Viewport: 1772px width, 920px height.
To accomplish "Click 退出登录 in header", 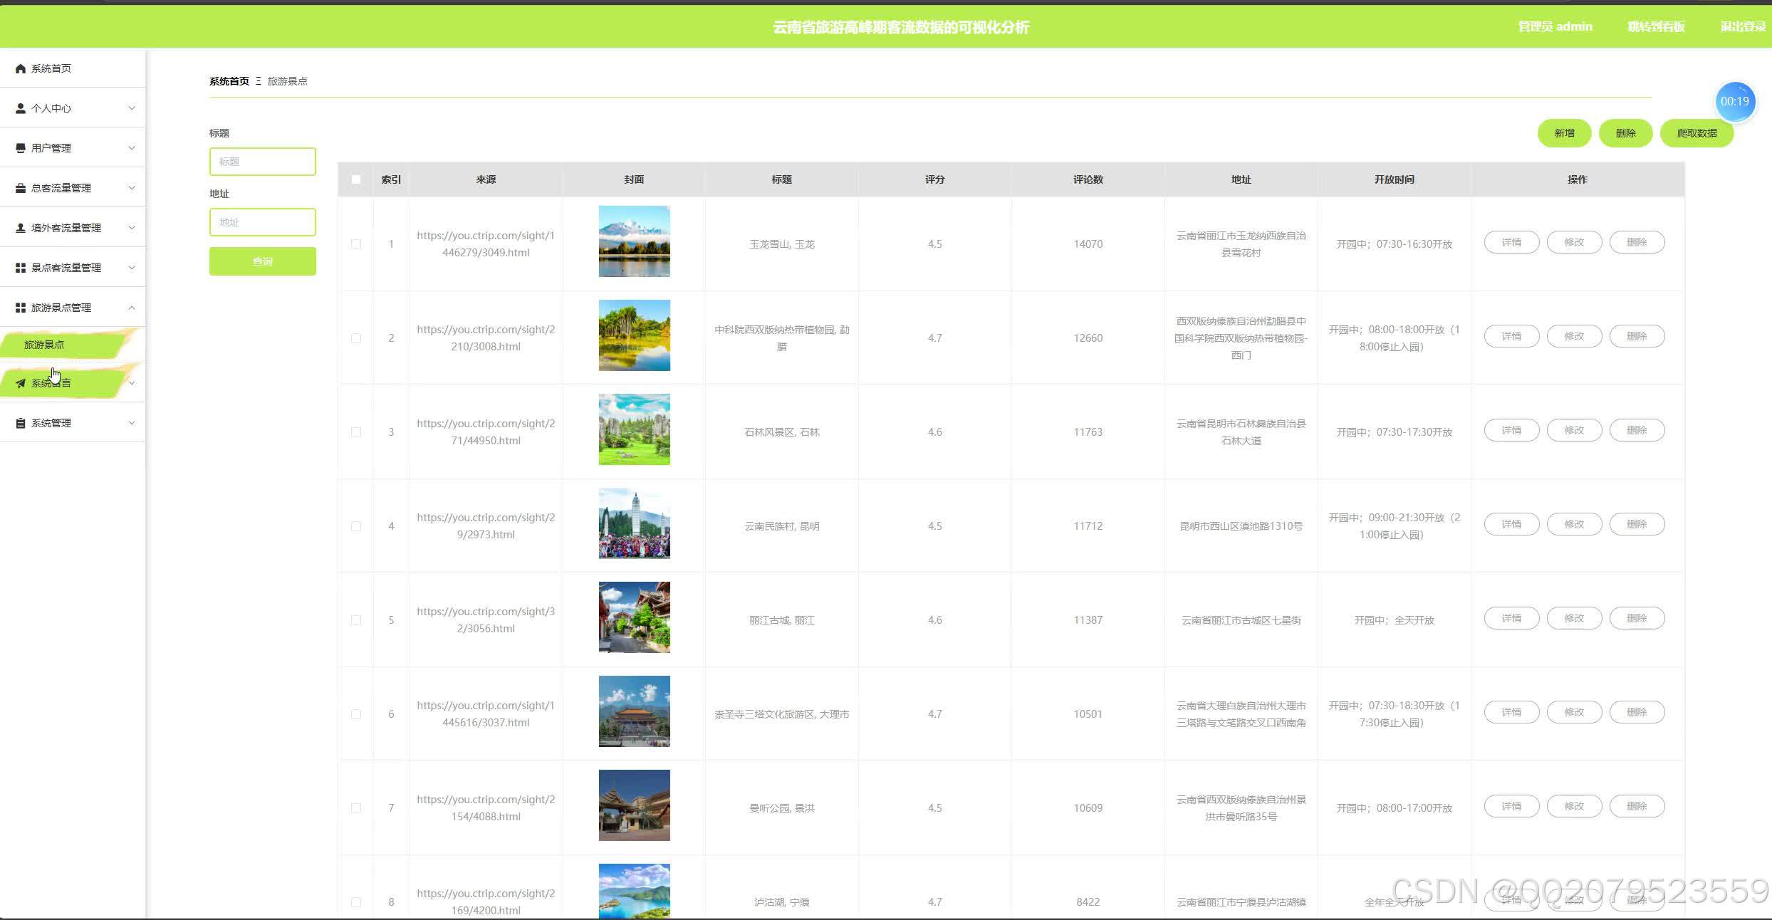I will pos(1743,27).
